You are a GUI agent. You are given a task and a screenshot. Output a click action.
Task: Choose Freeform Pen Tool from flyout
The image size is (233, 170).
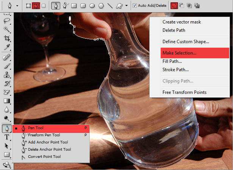51,135
